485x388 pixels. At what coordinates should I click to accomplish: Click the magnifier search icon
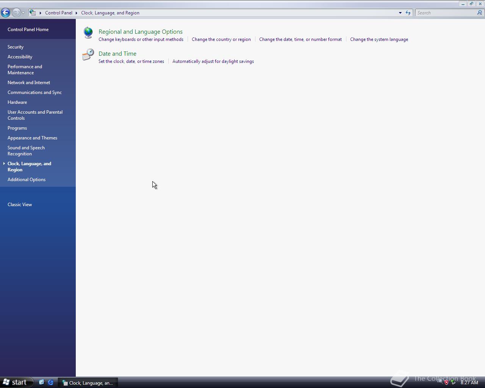[480, 13]
